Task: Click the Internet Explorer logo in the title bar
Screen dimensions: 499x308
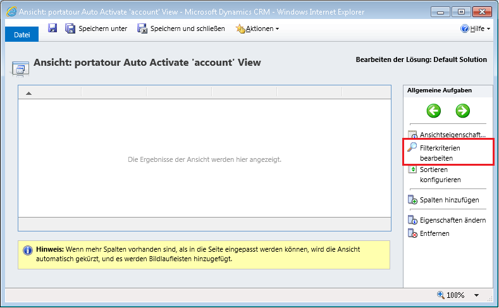Action: click(x=11, y=12)
